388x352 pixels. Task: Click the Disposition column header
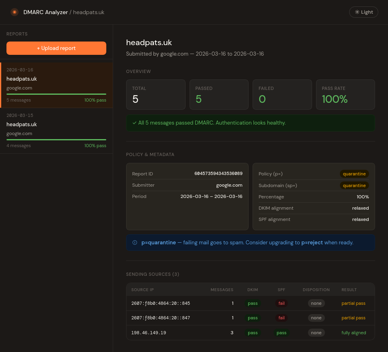click(316, 290)
